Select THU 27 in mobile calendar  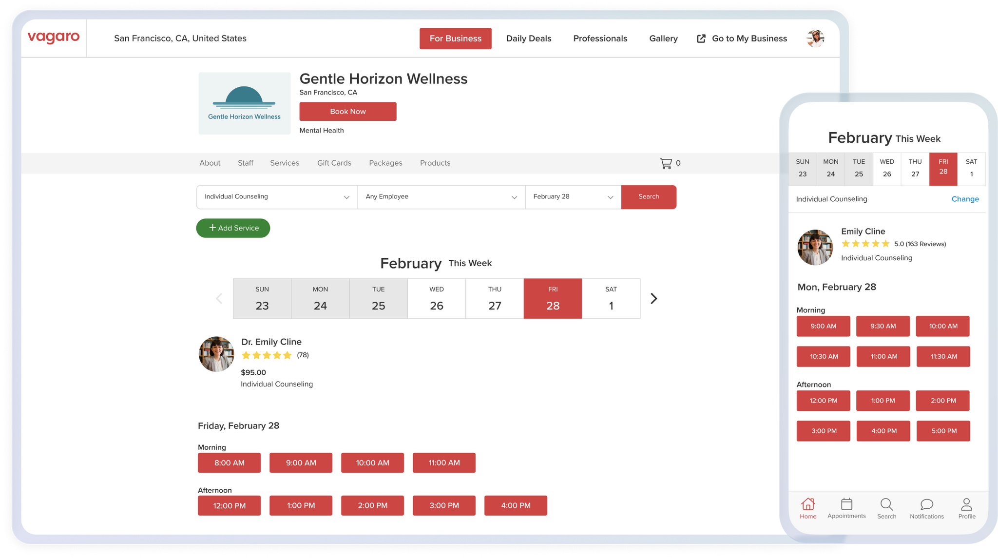[x=915, y=169]
